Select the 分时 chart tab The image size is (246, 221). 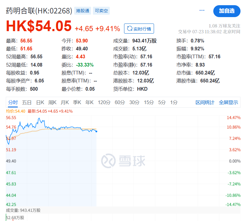click(13, 103)
